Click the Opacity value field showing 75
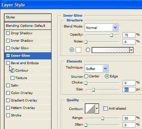 click(x=129, y=35)
